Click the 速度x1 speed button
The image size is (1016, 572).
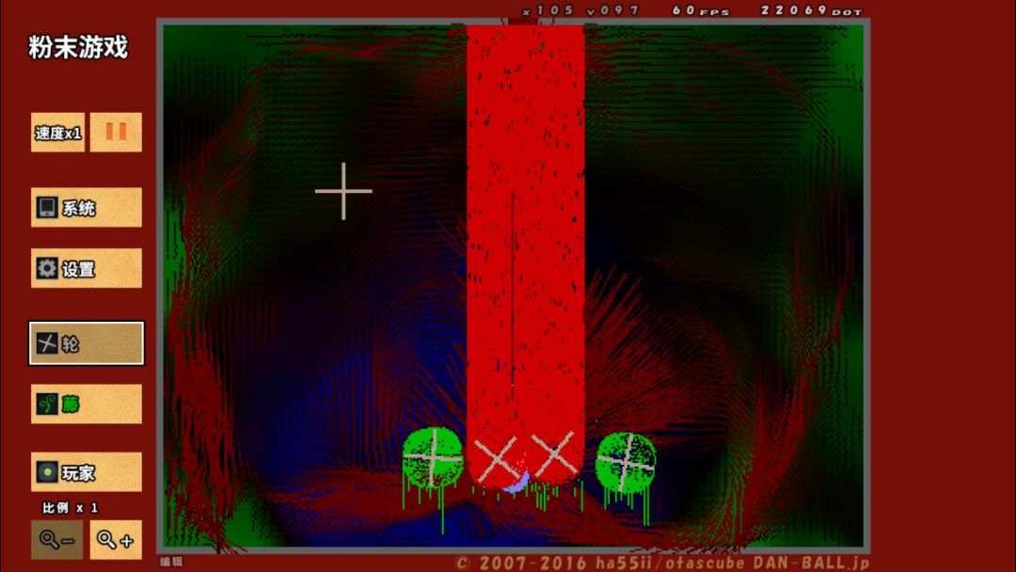tap(57, 133)
